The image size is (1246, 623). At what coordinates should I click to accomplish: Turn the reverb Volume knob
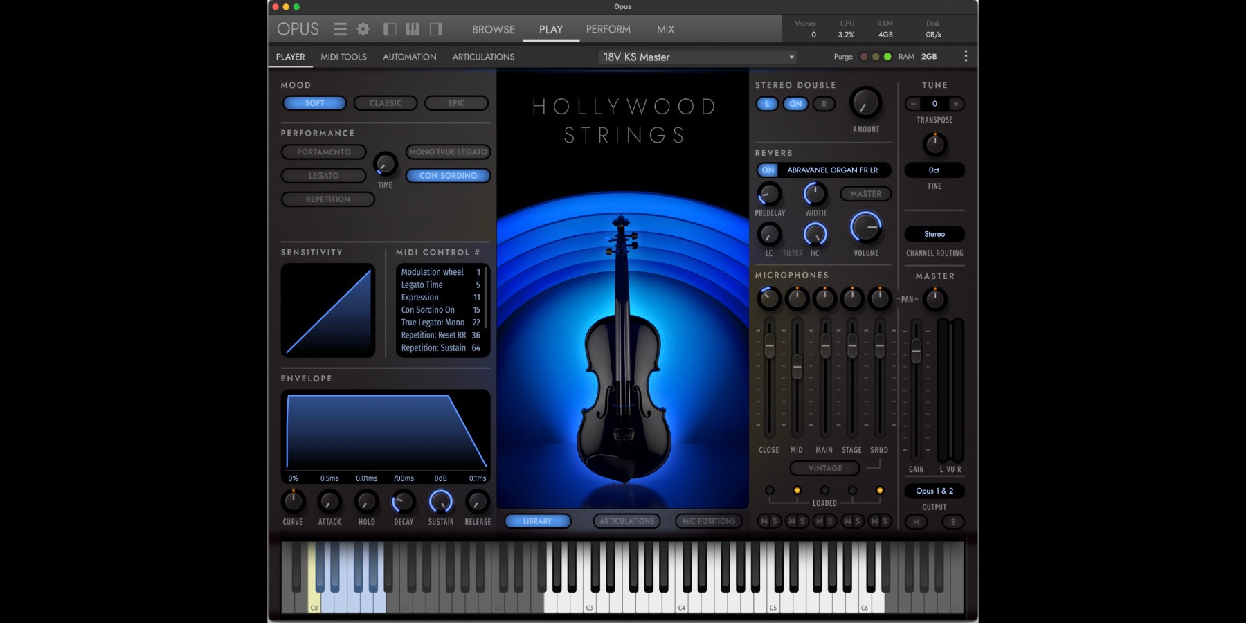point(867,227)
